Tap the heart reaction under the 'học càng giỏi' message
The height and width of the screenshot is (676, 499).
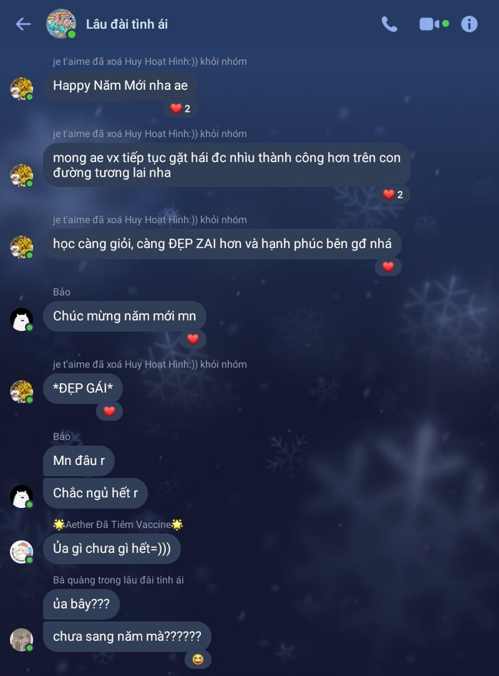click(x=389, y=267)
